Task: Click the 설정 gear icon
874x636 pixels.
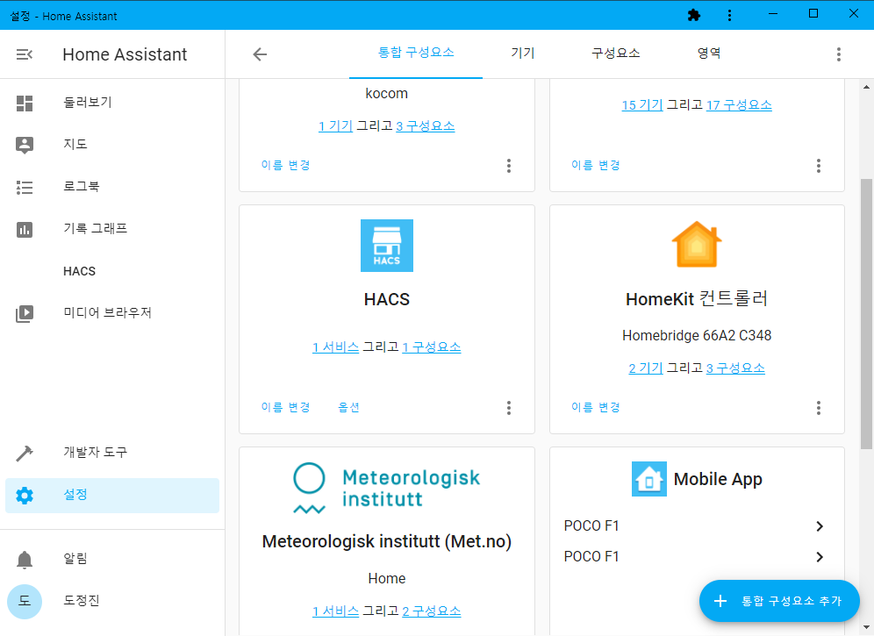Action: tap(25, 495)
